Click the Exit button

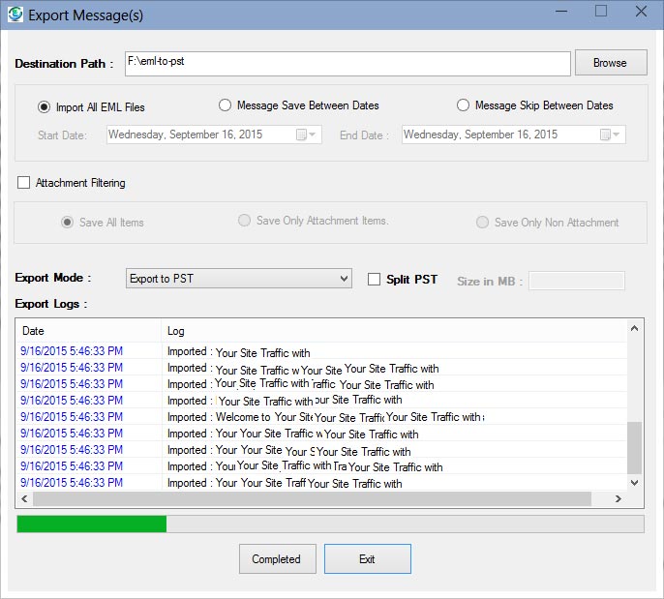coord(367,559)
